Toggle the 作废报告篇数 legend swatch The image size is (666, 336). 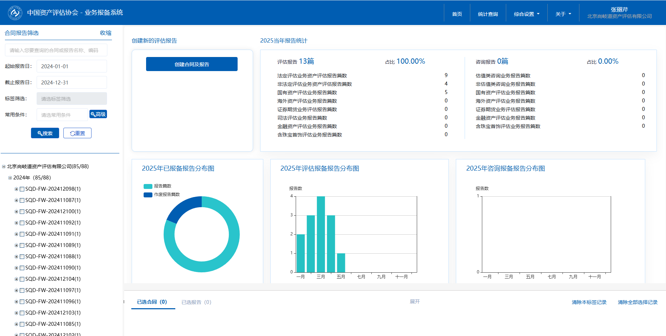[148, 195]
